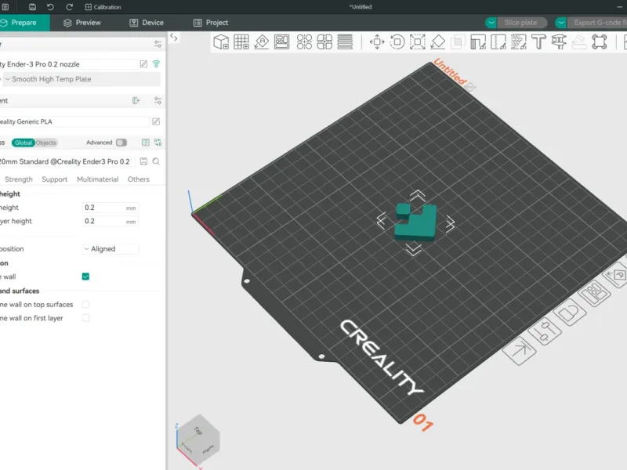Enable only one wall on first layer
The height and width of the screenshot is (470, 627).
pos(85,318)
